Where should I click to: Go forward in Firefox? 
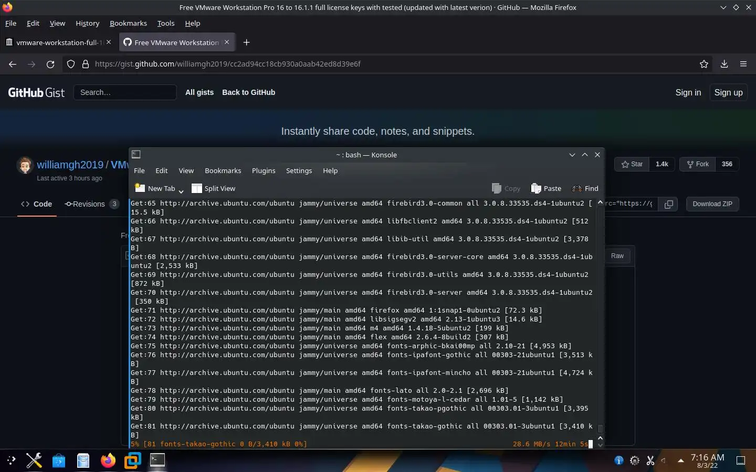[x=31, y=64]
